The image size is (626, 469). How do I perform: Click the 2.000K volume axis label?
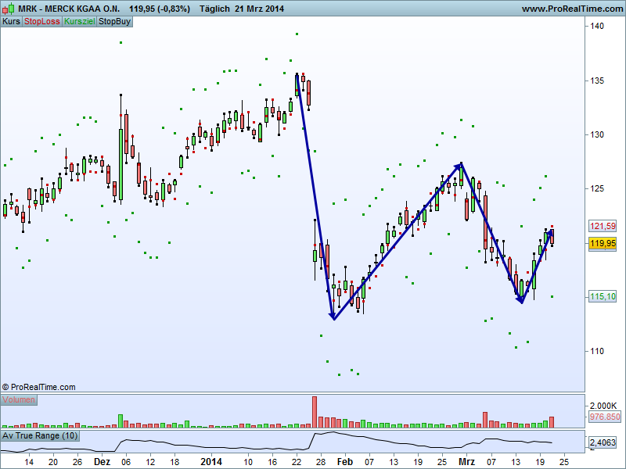click(x=603, y=406)
